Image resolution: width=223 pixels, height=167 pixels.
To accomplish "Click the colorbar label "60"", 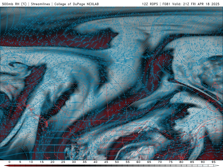I will pyautogui.click(x=138, y=162).
